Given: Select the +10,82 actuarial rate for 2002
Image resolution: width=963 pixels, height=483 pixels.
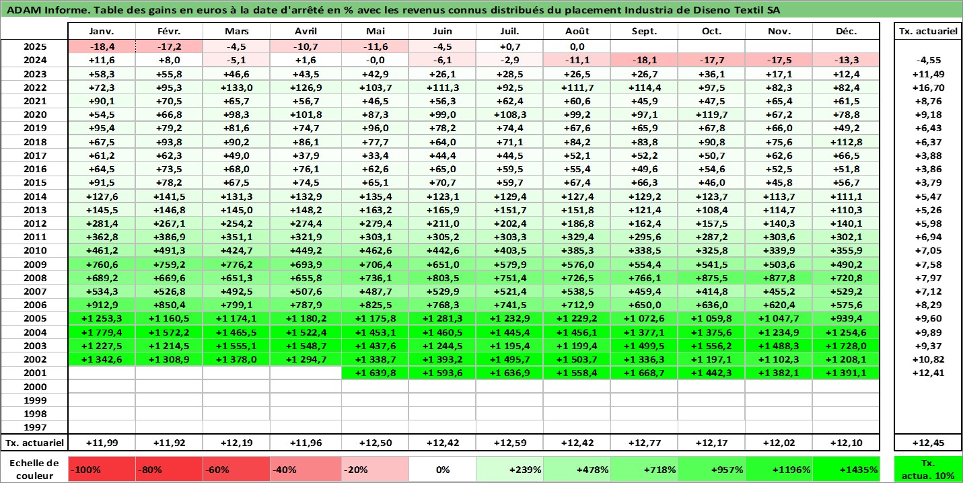Looking at the screenshot, I should [x=928, y=359].
